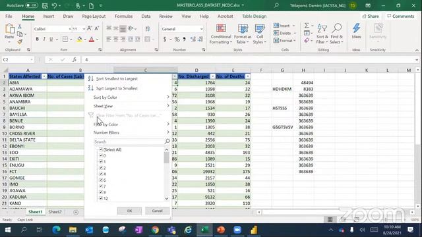Open Format as Table gallery
422x237 pixels.
click(x=243, y=34)
